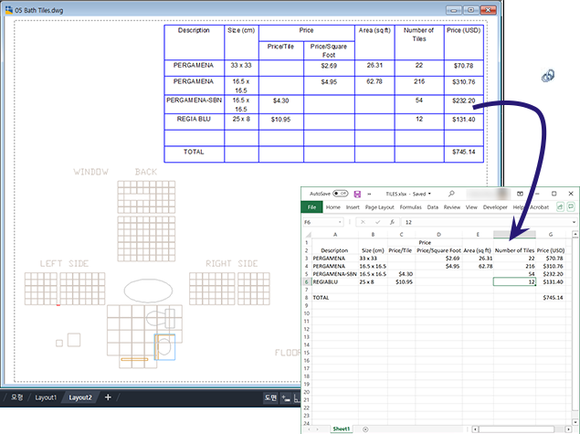This screenshot has width=580, height=434.
Task: Toggle the AutoSave switch in Excel
Action: tap(340, 194)
